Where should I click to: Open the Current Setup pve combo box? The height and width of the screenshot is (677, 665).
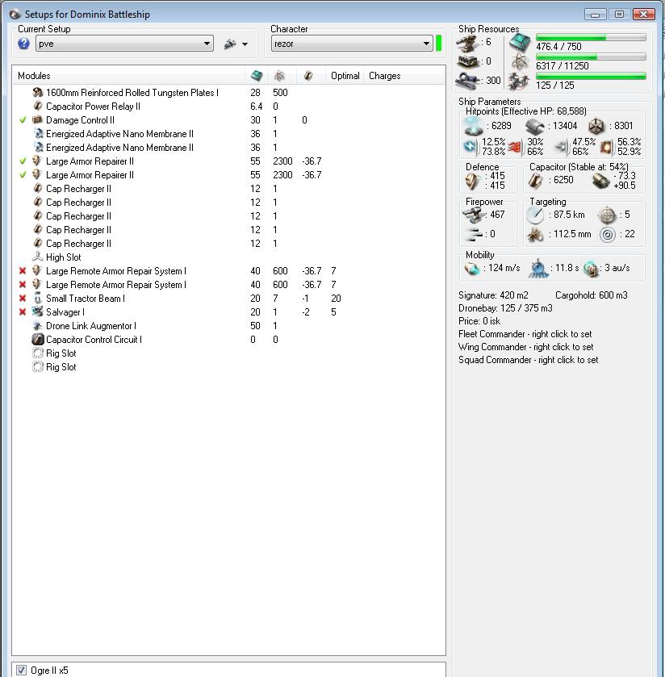coord(124,44)
